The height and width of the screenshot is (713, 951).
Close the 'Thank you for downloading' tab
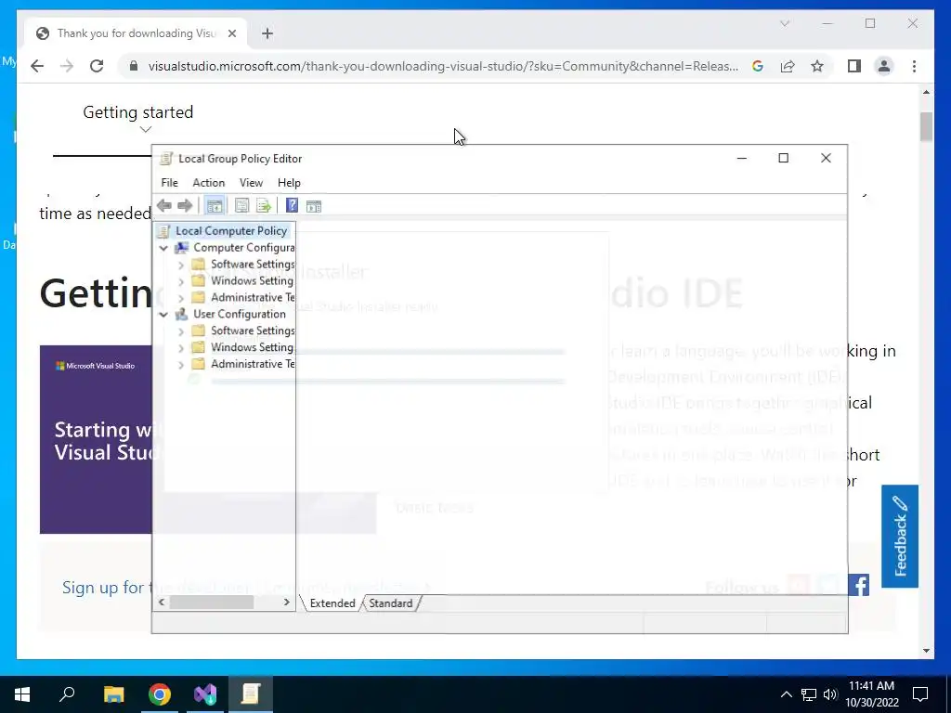click(x=231, y=33)
